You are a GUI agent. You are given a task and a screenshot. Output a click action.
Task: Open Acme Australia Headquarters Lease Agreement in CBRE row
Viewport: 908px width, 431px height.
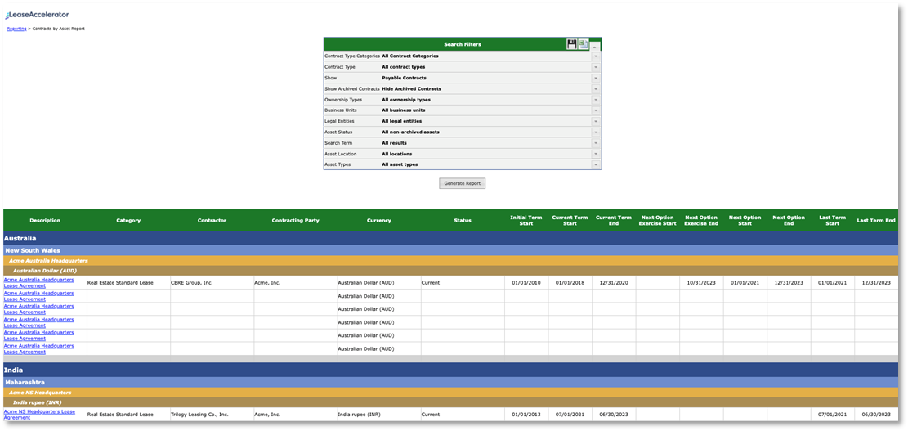pyautogui.click(x=38, y=283)
